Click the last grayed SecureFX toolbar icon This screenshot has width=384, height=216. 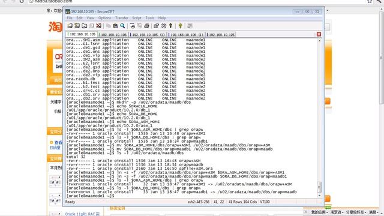point(190,26)
